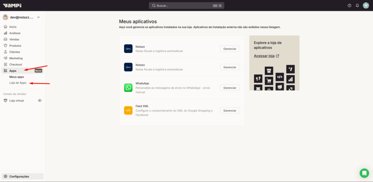Click the Ctrl K shortcut hint
The image size is (373, 182).
point(217,6)
